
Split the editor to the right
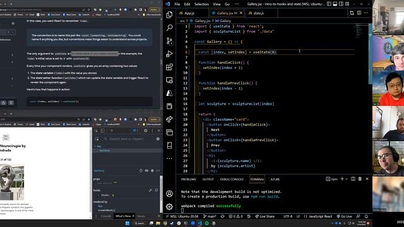coord(359,13)
